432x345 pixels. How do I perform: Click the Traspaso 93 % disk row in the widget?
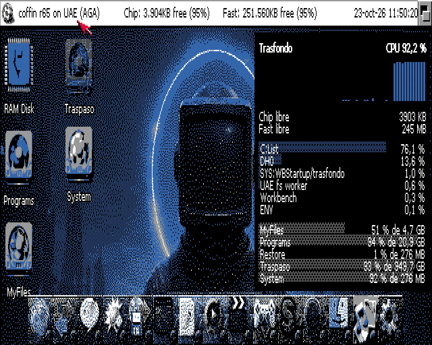[342, 266]
